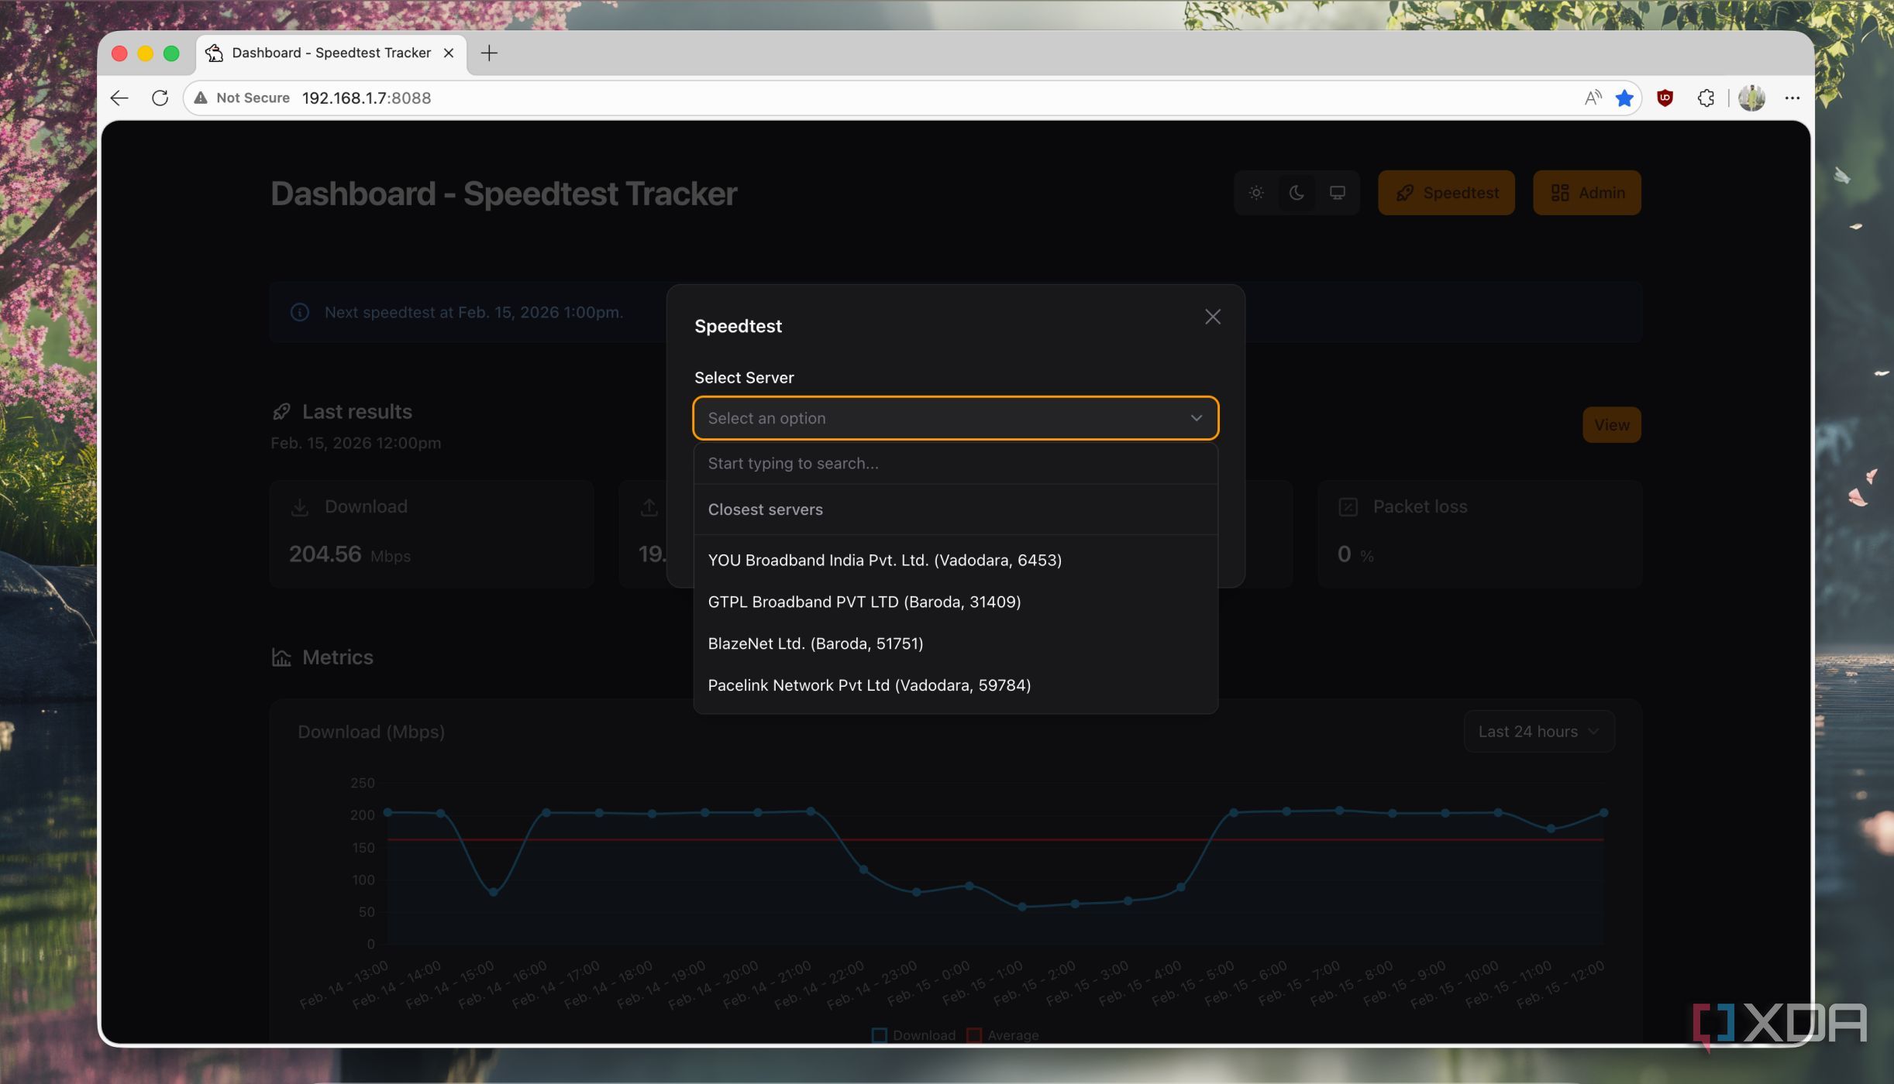Open the uBlock Origin shield extension
The height and width of the screenshot is (1084, 1894).
pos(1665,98)
